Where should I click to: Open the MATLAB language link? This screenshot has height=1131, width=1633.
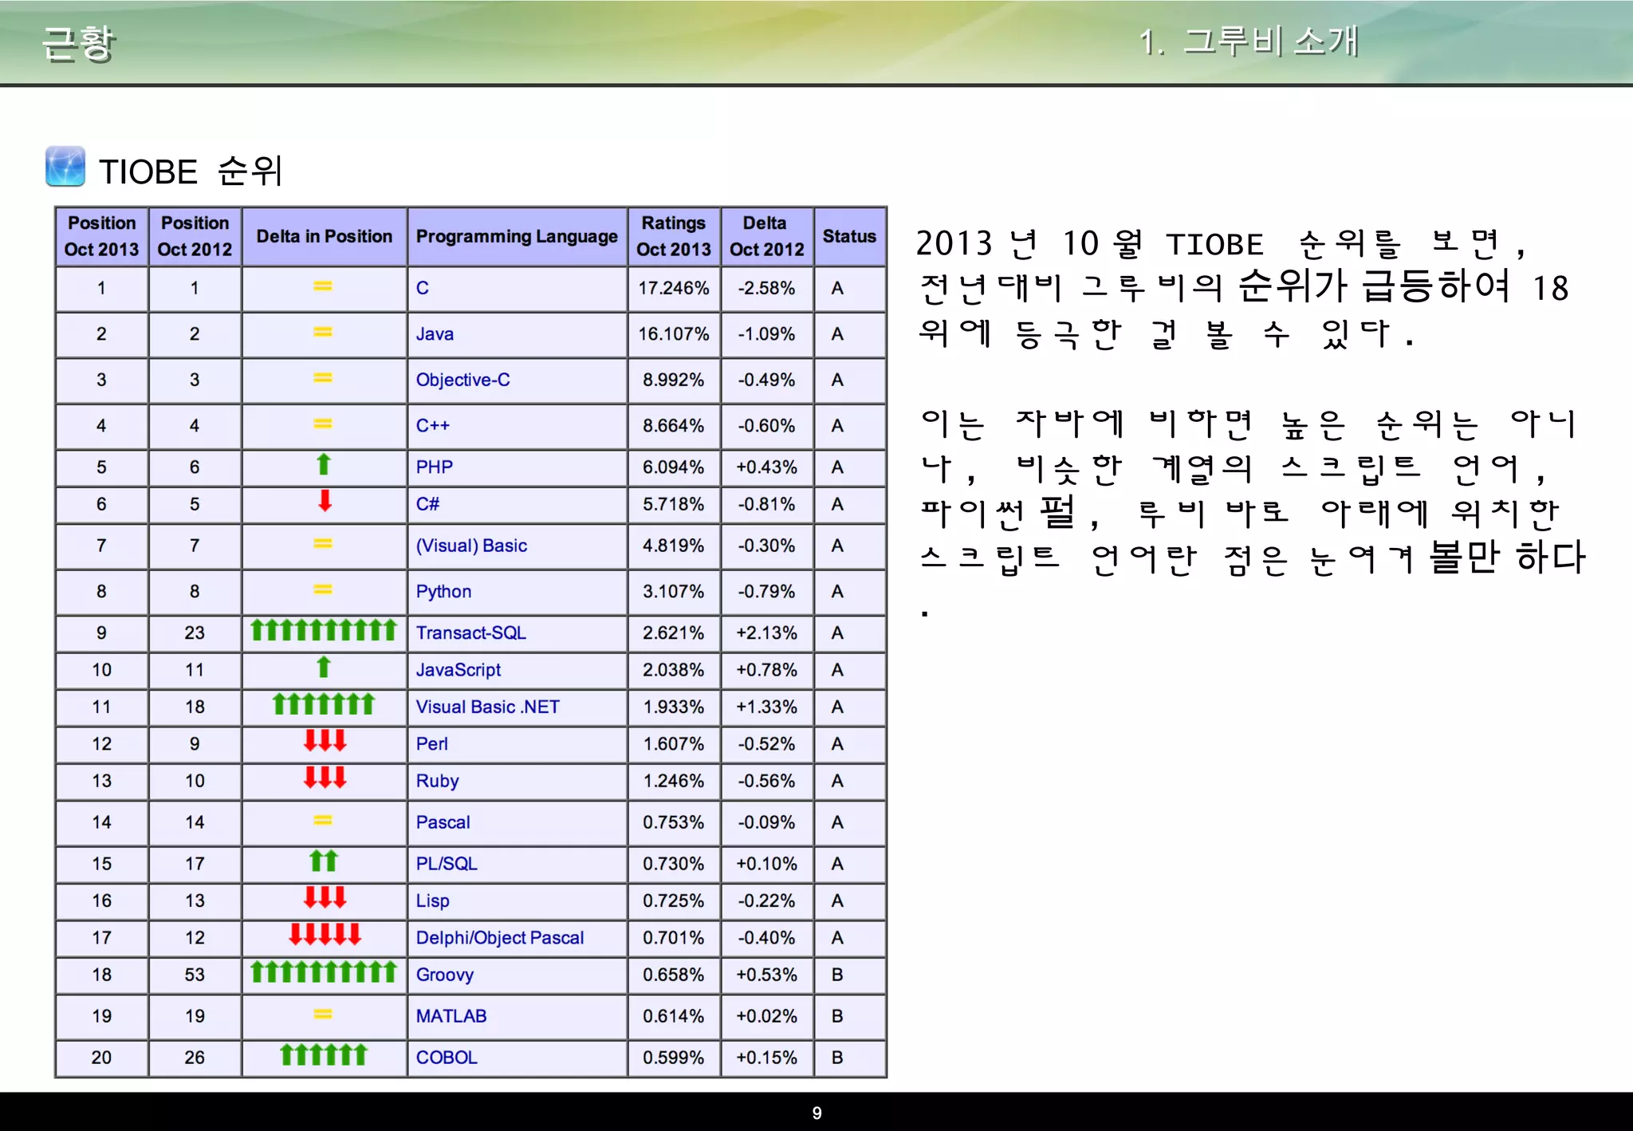[x=451, y=1016]
